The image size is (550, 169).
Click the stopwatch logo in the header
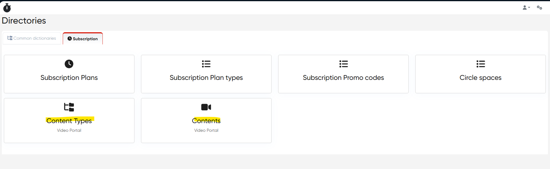(x=7, y=8)
